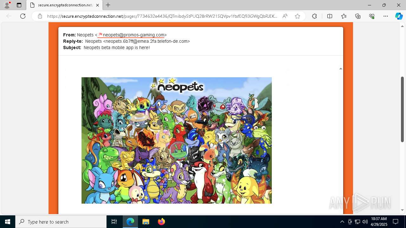This screenshot has height=228, width=406.
Task: Open File Explorer from the taskbar
Action: [x=146, y=222]
